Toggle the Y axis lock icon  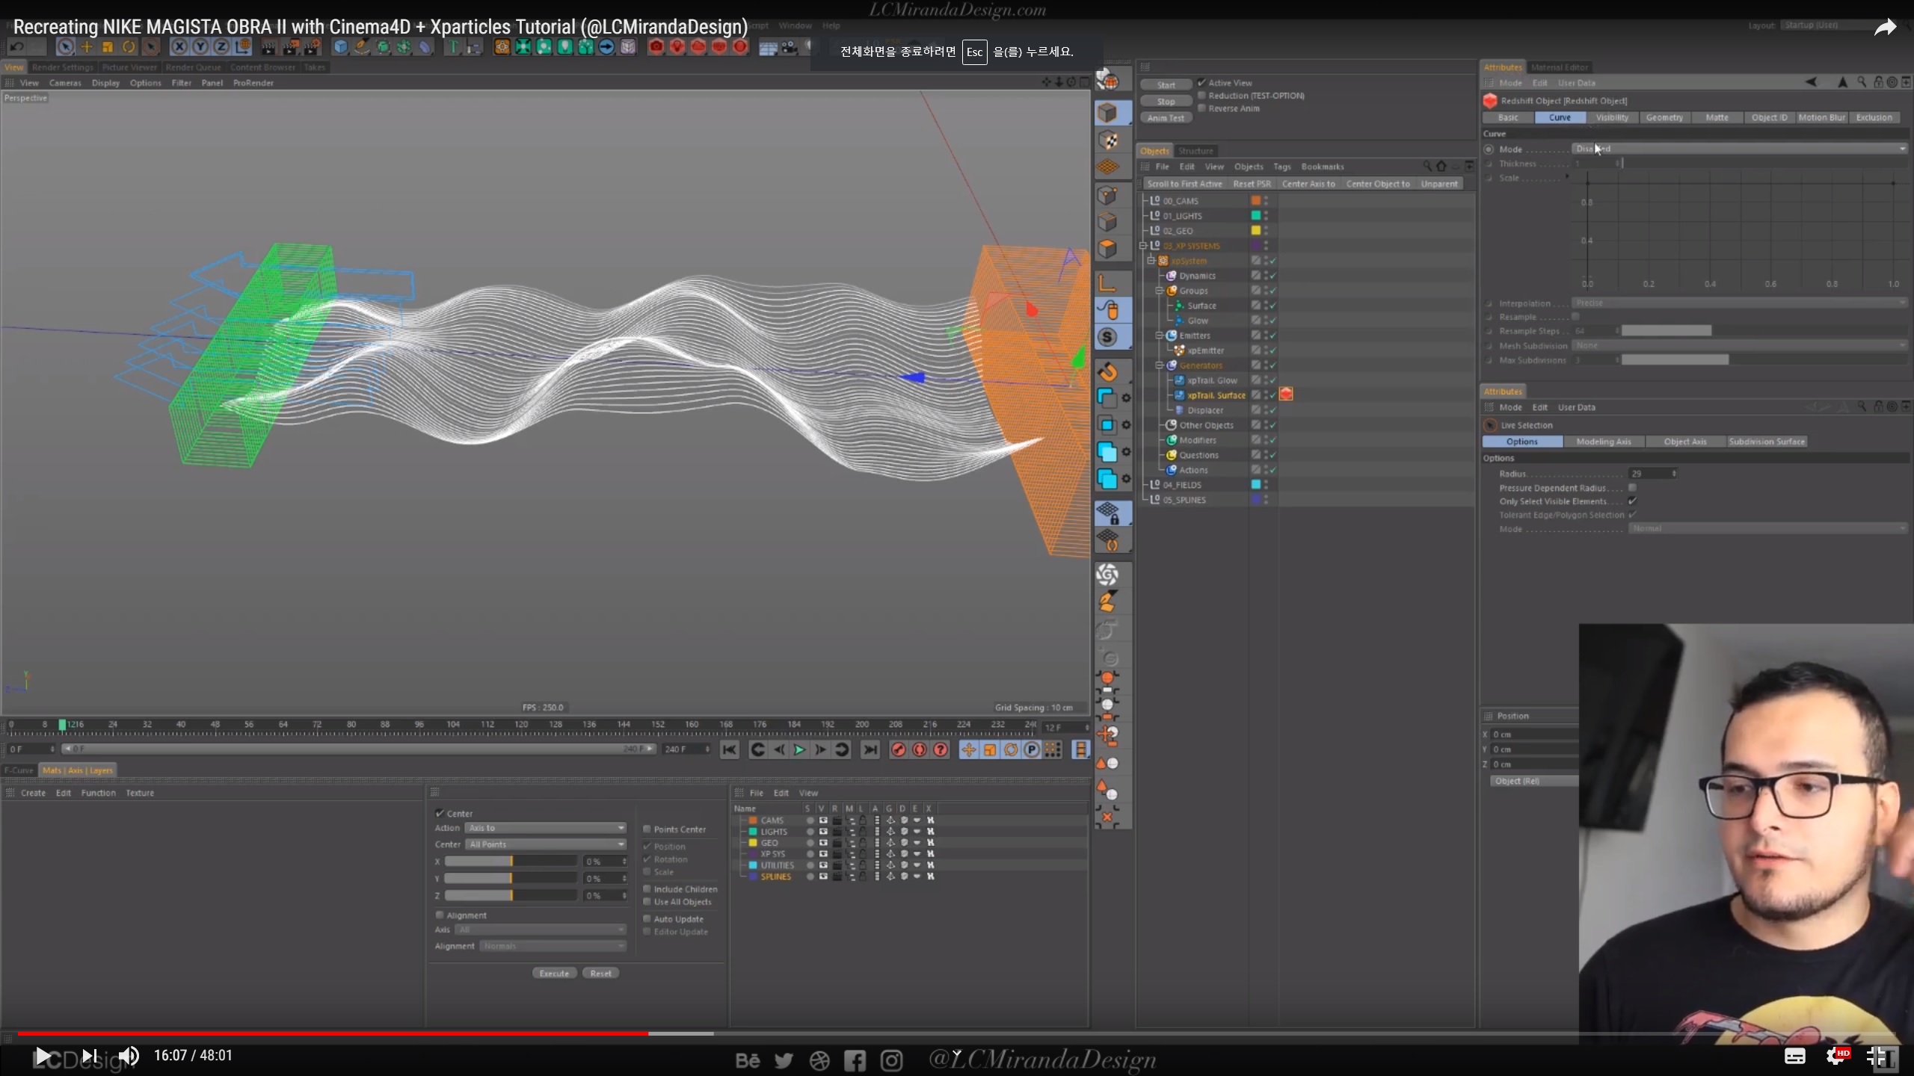[200, 47]
